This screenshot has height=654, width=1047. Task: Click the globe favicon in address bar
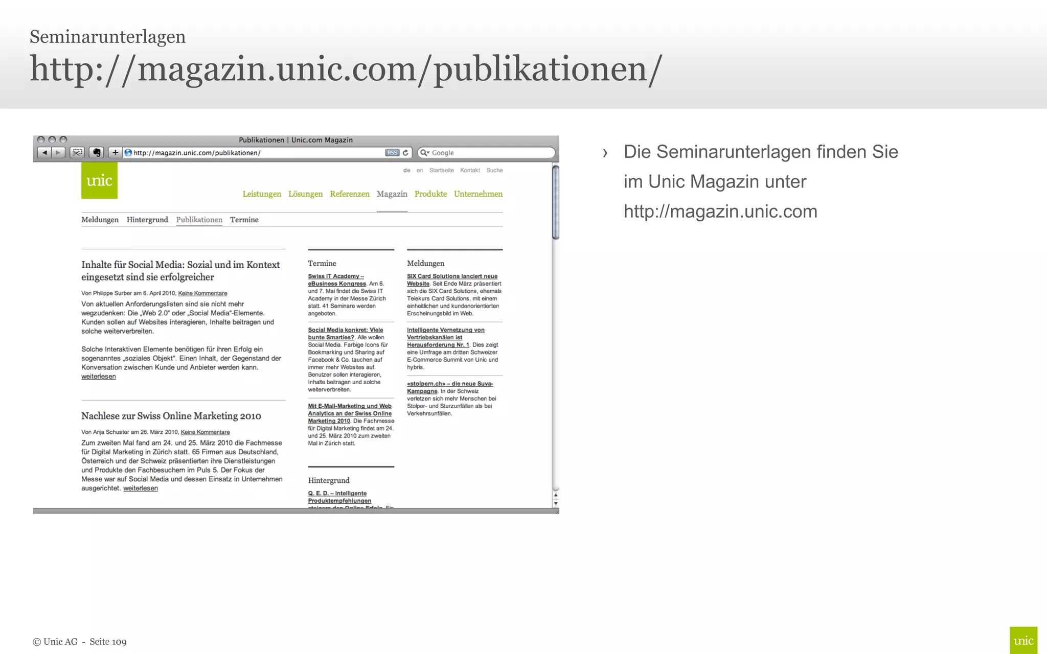tap(128, 153)
